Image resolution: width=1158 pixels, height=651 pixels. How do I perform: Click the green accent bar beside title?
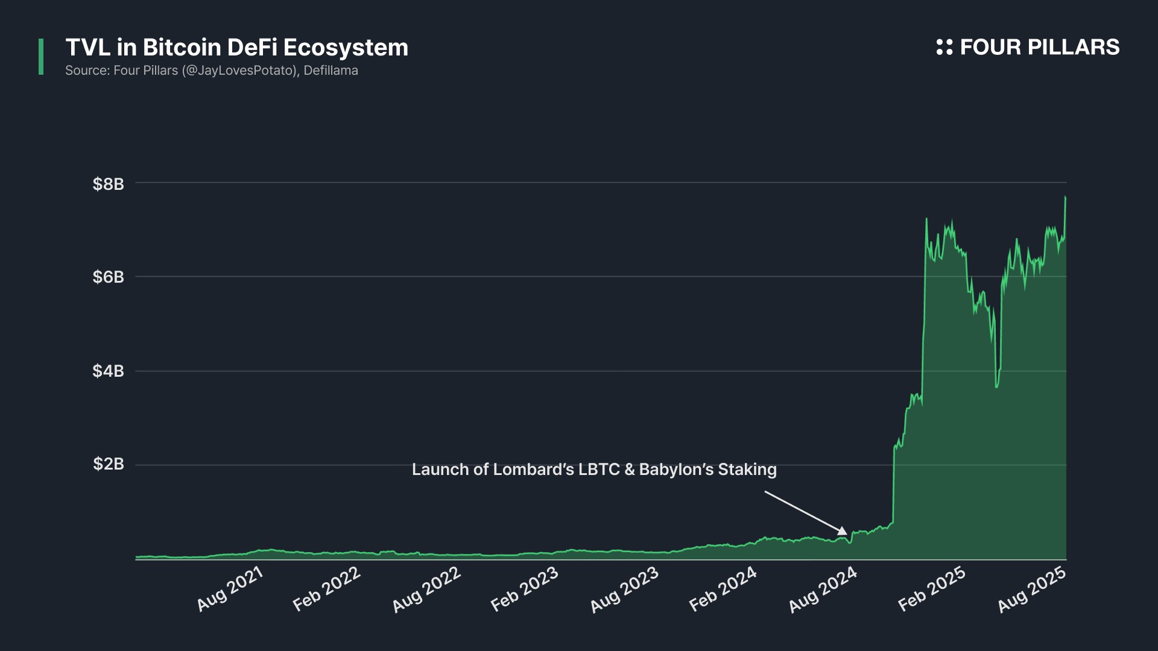tap(41, 57)
